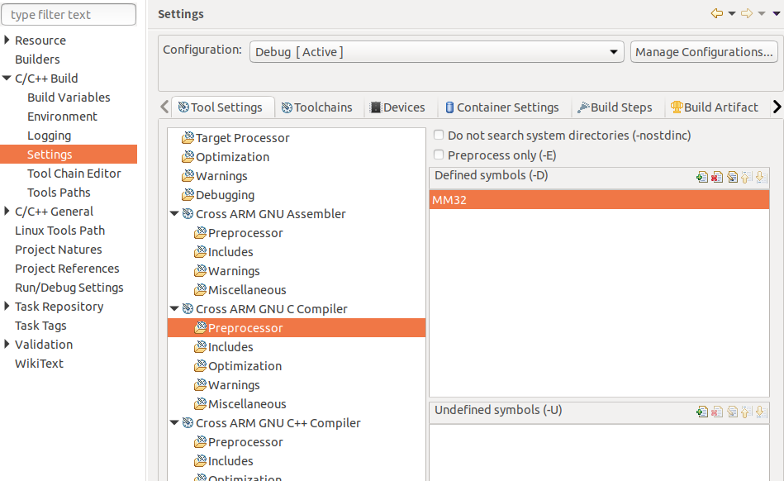Add a new undefined symbol (-U)
Screen dimensions: 784x481
702,412
